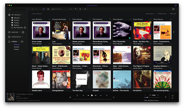The height and width of the screenshot is (109, 184).
Task: Skip to the next track
Action: coord(96,95)
